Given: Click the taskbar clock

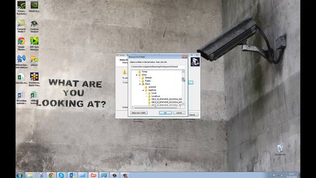Looking at the screenshot, I should tap(291, 175).
